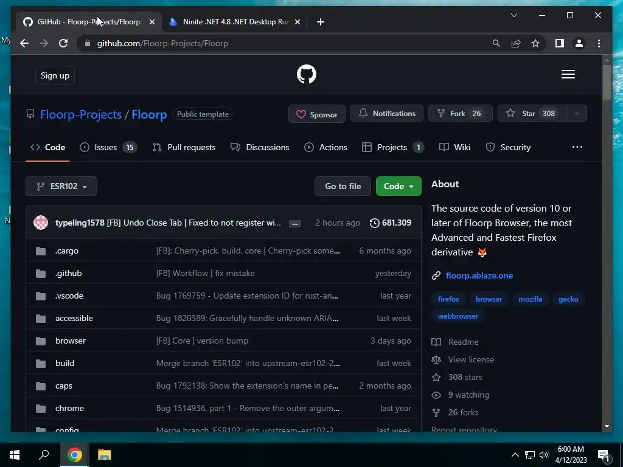
Task: Open the Issues tab
Action: (108, 147)
